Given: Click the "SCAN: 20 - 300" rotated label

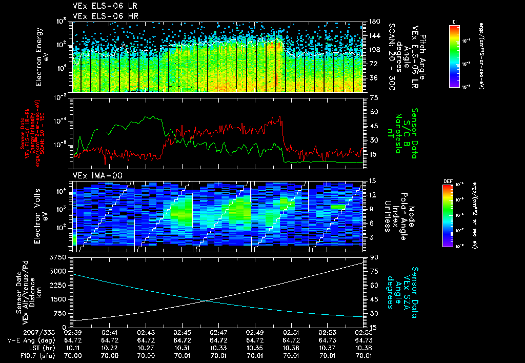Looking at the screenshot, I should coord(392,57).
